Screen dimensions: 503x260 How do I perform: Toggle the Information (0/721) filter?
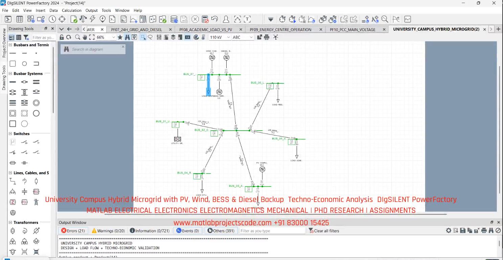[x=150, y=231]
